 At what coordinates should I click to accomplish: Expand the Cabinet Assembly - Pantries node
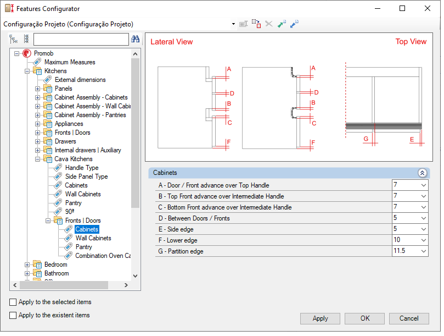coord(37,115)
